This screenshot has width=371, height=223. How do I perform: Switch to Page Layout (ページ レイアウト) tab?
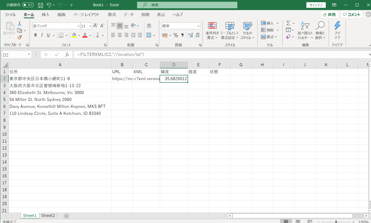point(87,14)
